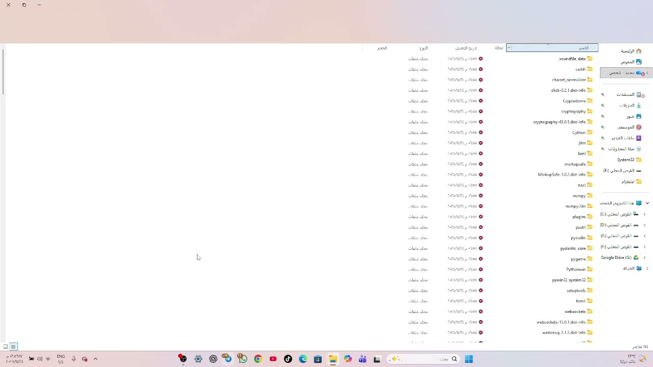
Task: Select the click-8.2.1.dist-info folder name
Action: 568,90
